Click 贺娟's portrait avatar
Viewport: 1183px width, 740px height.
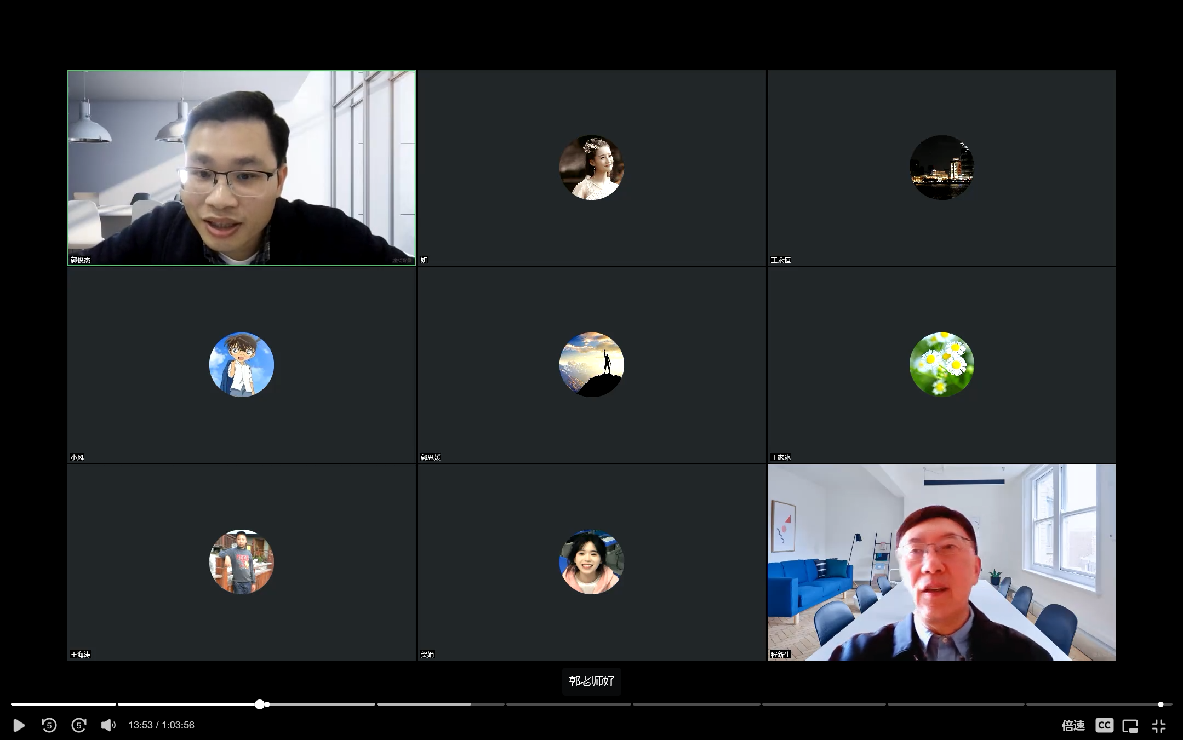pos(591,561)
